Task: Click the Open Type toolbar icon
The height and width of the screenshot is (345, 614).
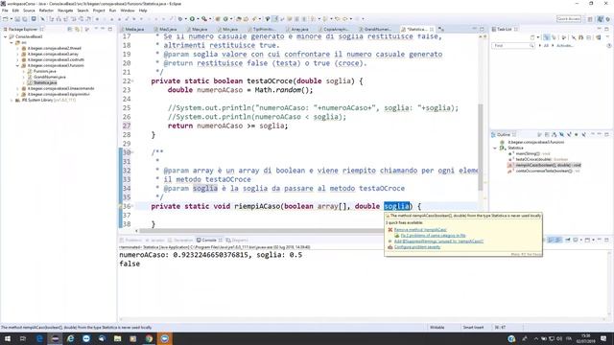Action: tap(239, 19)
